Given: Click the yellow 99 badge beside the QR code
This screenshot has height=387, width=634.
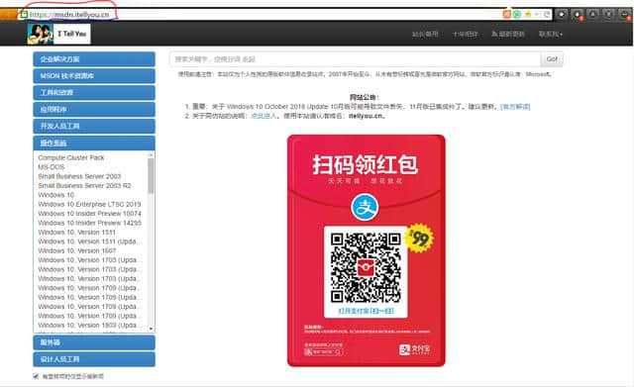Looking at the screenshot, I should [419, 239].
